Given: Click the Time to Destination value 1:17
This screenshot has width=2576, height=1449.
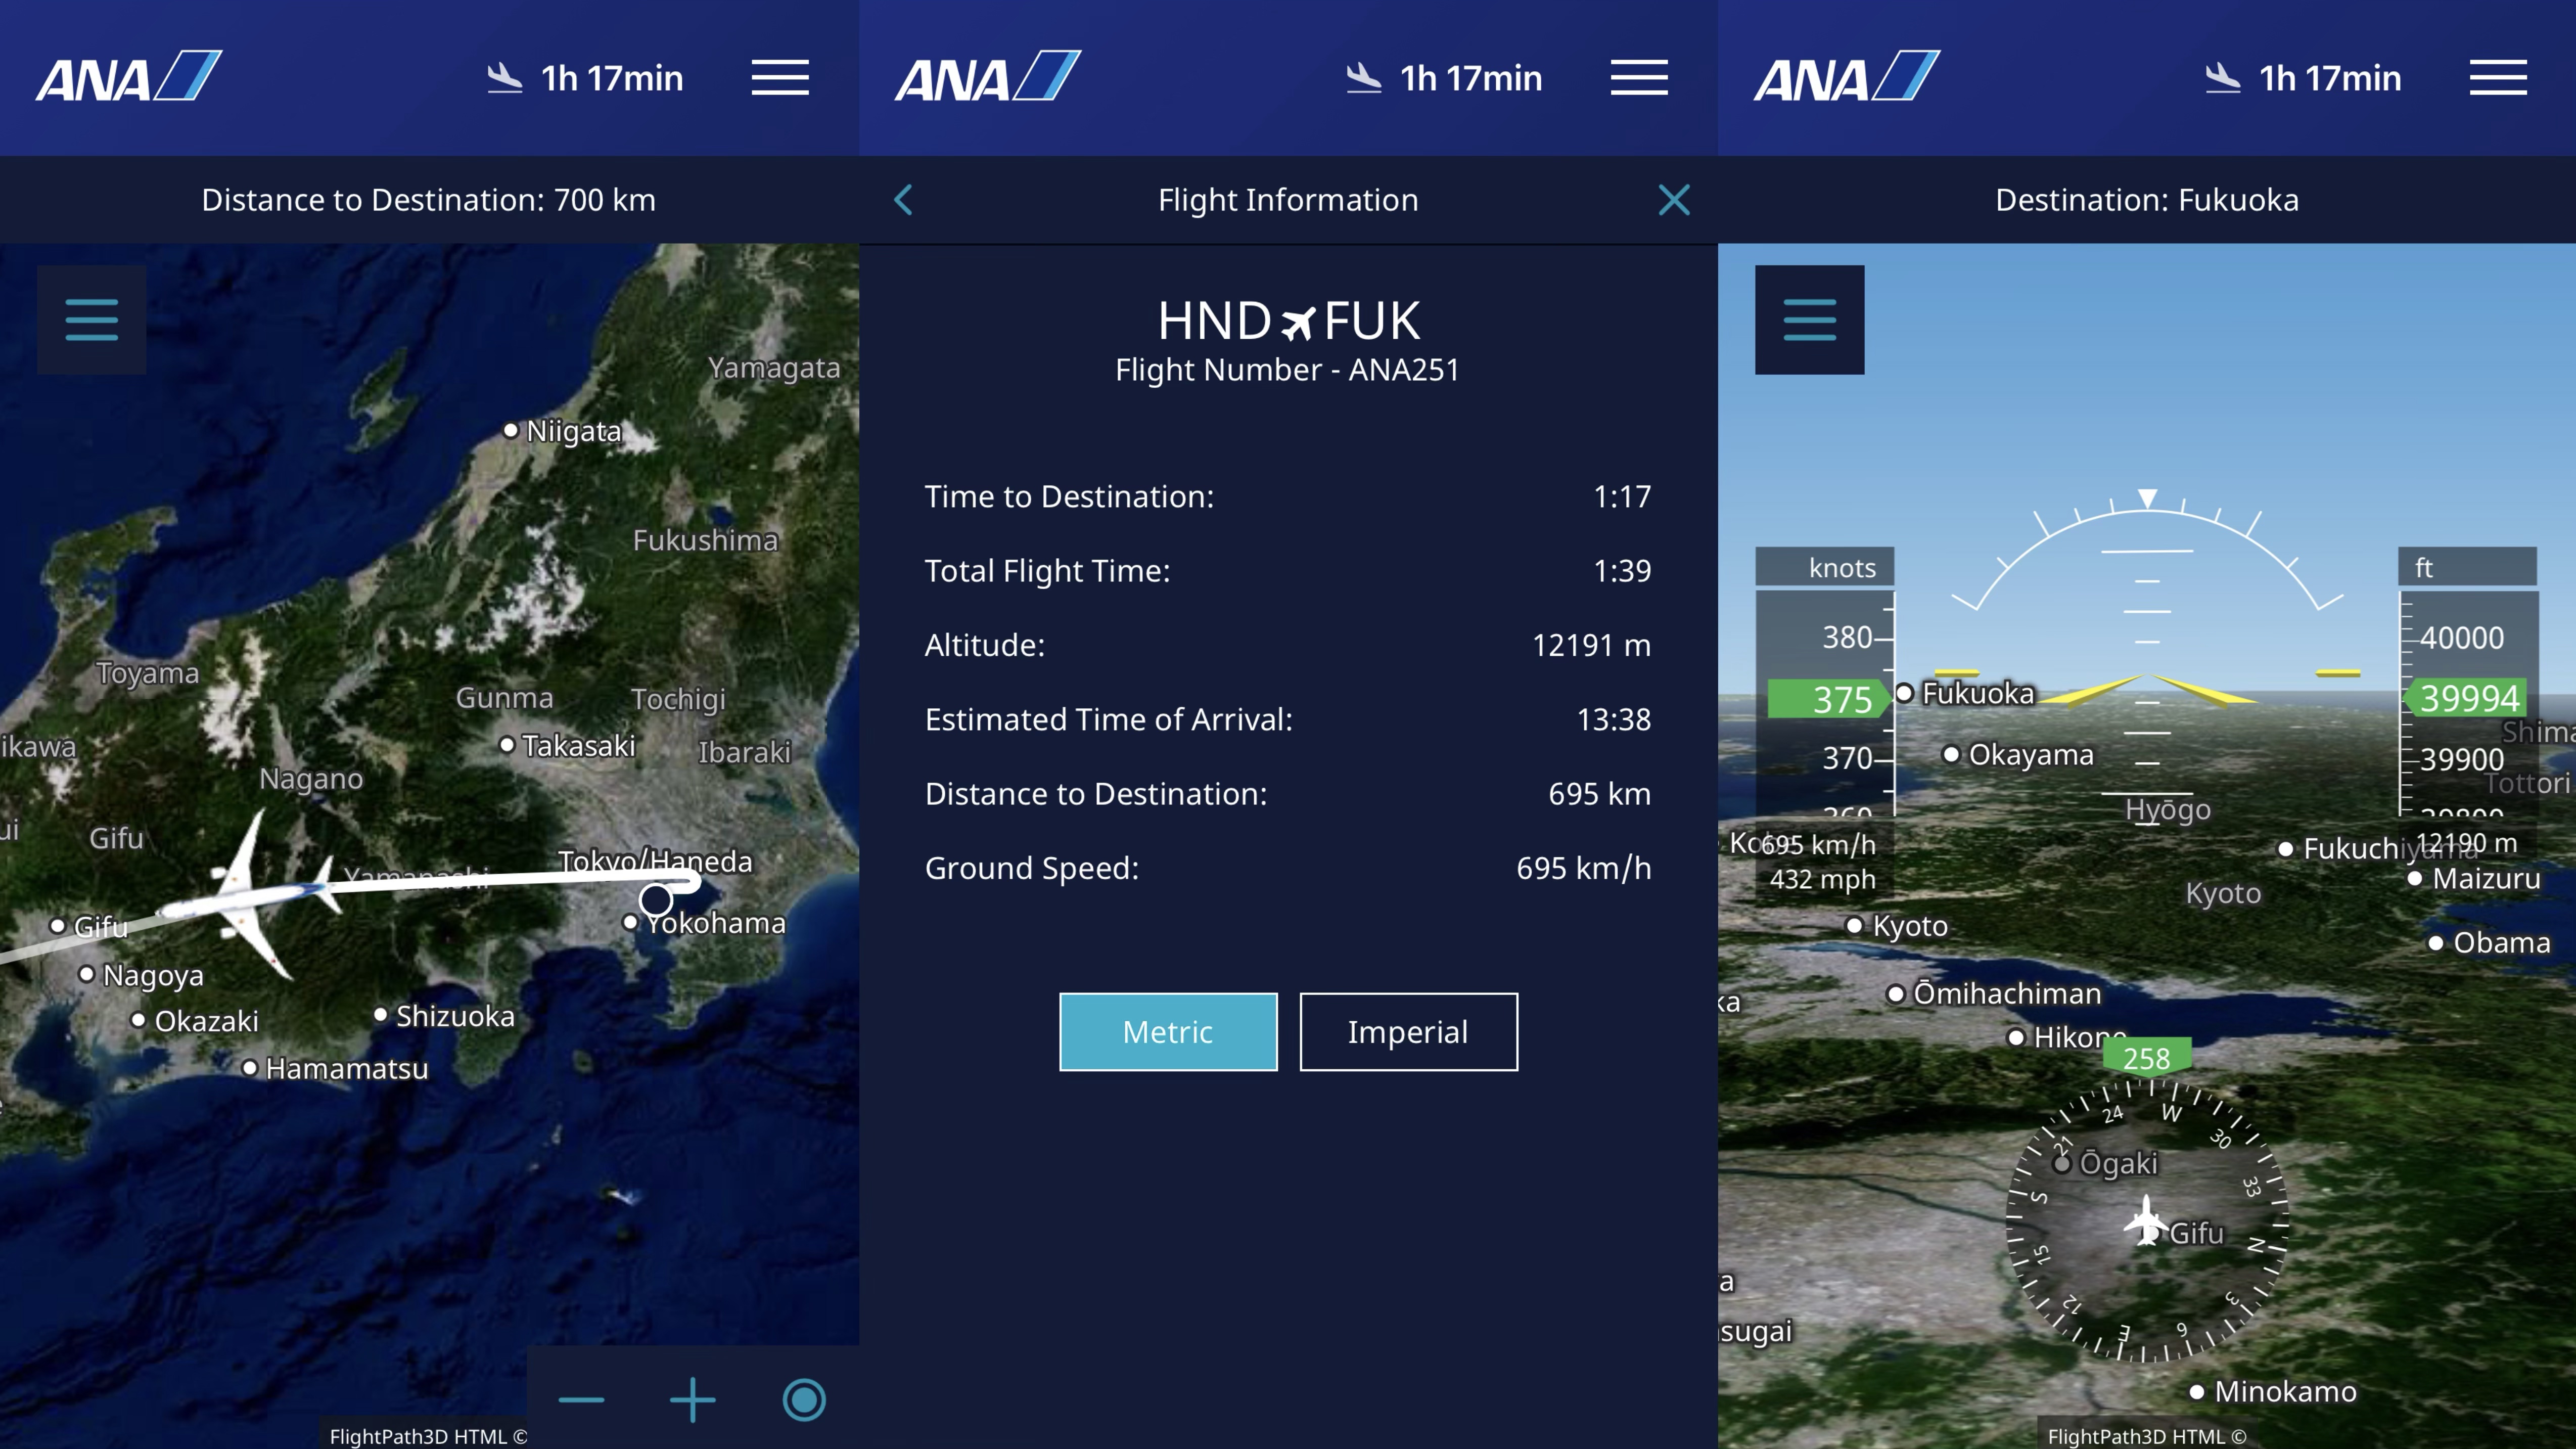Looking at the screenshot, I should click(x=1622, y=497).
